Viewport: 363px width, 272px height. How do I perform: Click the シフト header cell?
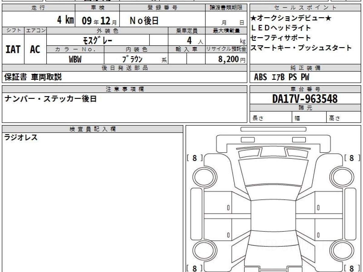(x=13, y=31)
